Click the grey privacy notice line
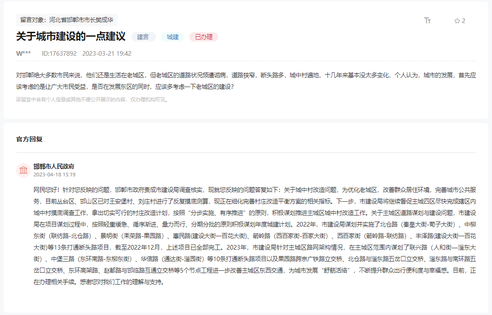The height and width of the screenshot is (315, 492). [x=93, y=99]
